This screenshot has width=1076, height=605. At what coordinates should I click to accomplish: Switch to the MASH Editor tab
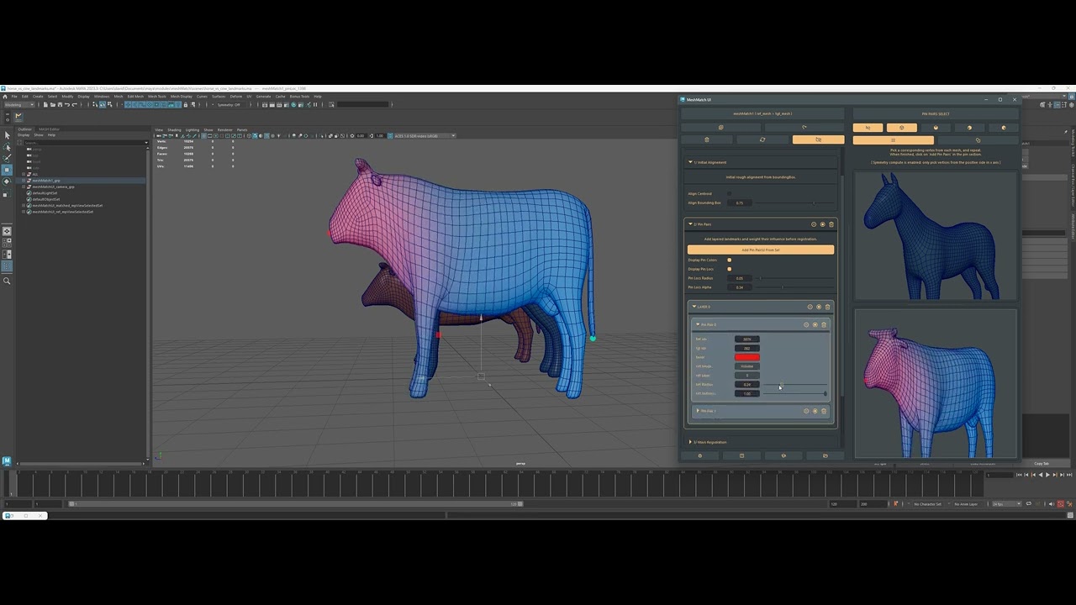(49, 129)
